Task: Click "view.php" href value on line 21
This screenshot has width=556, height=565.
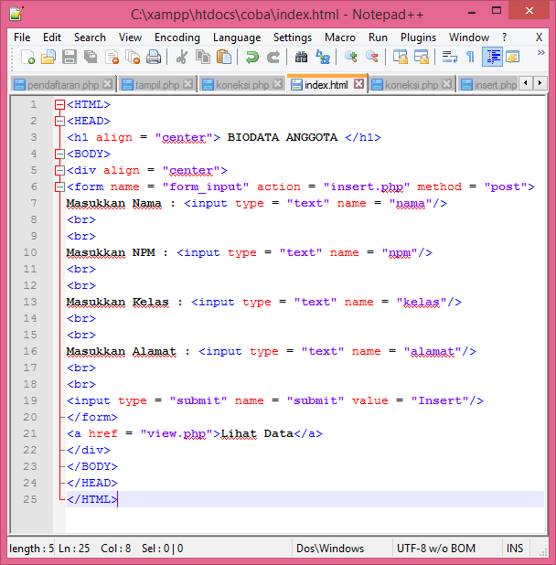Action: tap(176, 433)
